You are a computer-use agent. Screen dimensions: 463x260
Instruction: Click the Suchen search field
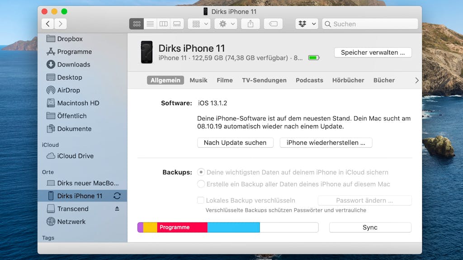click(370, 24)
